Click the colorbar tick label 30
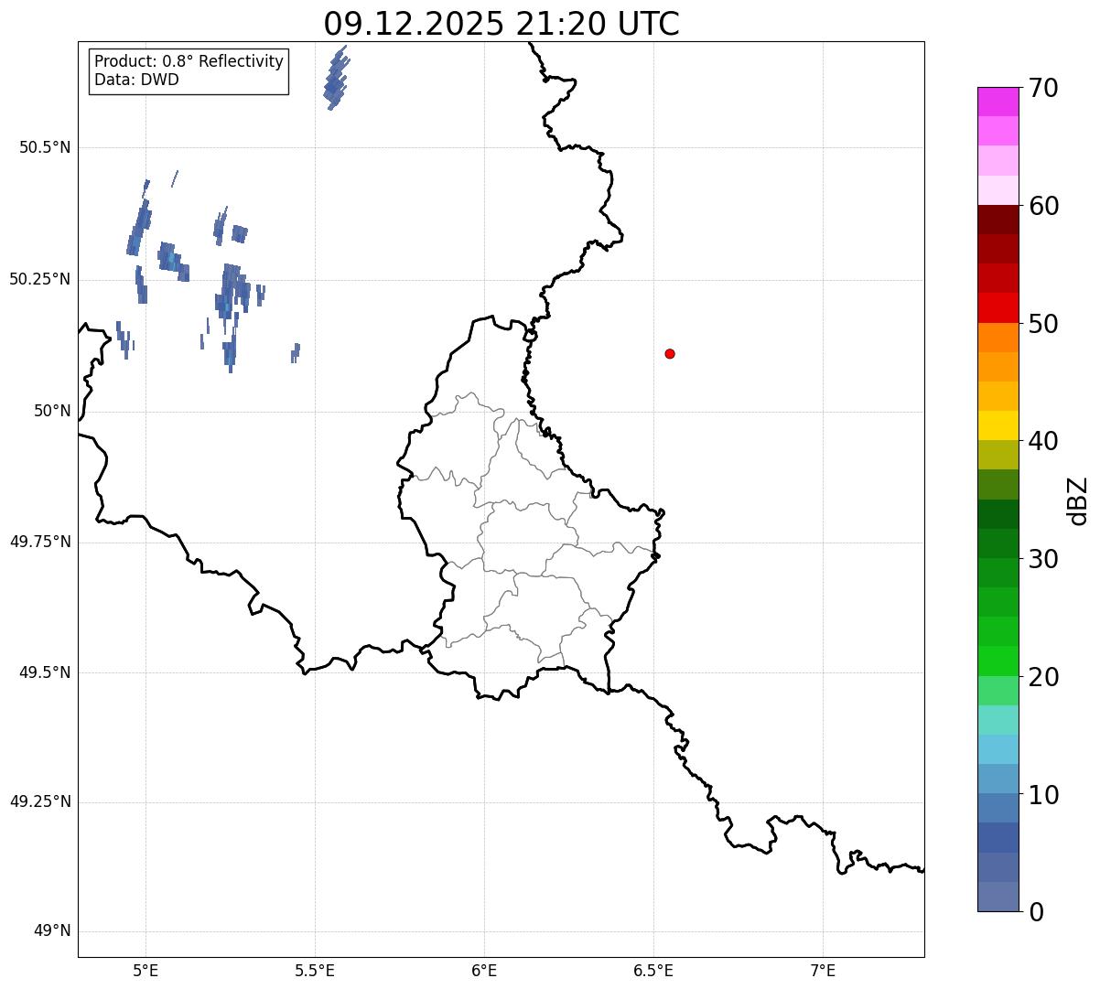The image size is (1100, 989). click(x=1044, y=559)
